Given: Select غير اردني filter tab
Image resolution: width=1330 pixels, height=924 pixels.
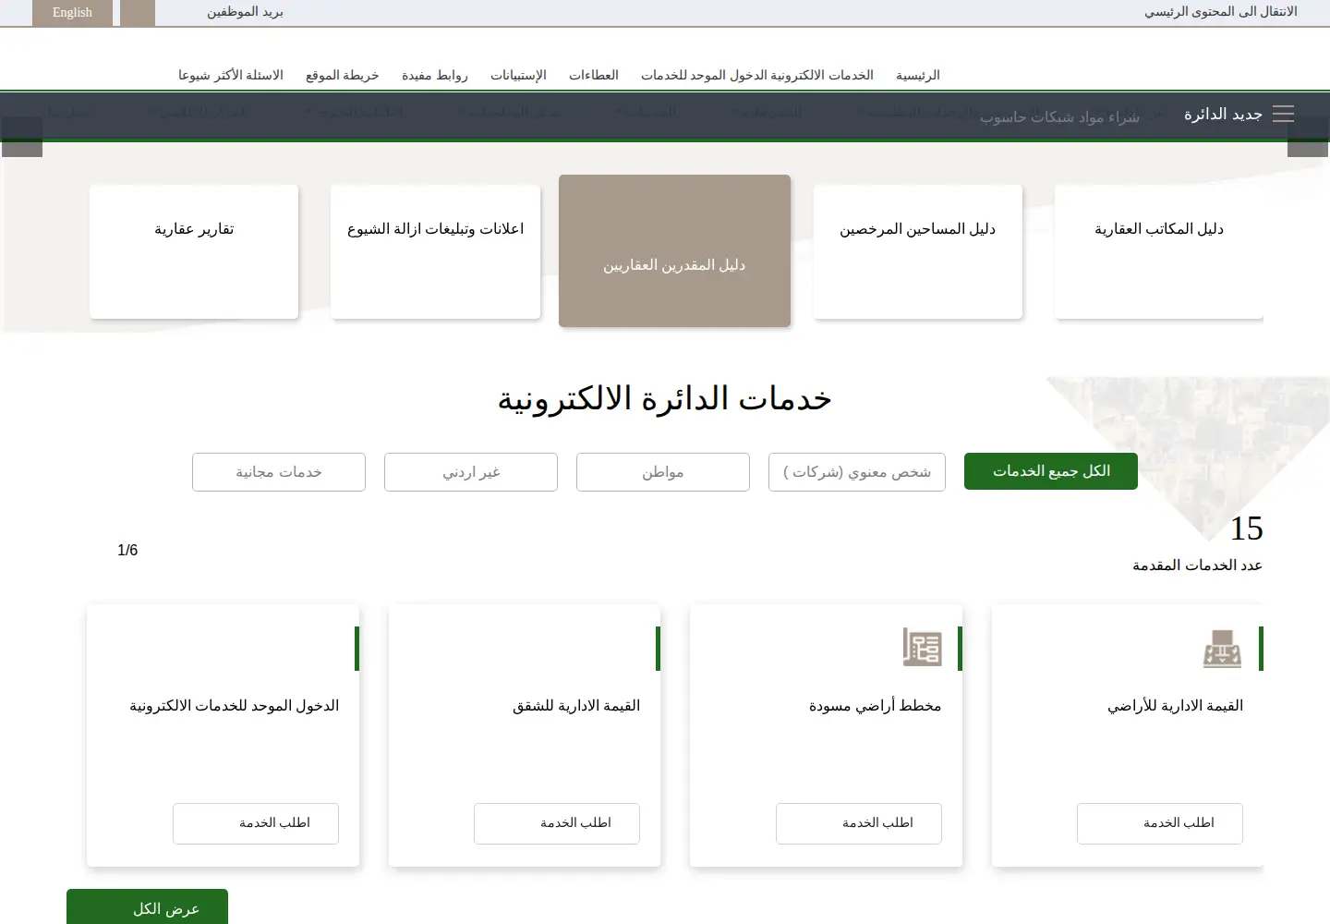Looking at the screenshot, I should click(471, 472).
